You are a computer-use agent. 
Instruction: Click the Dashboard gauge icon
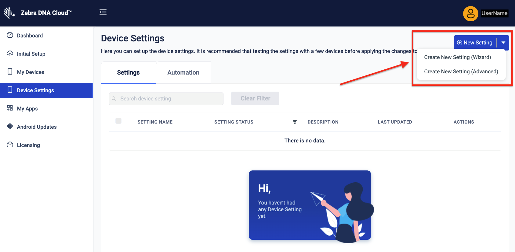(10, 35)
